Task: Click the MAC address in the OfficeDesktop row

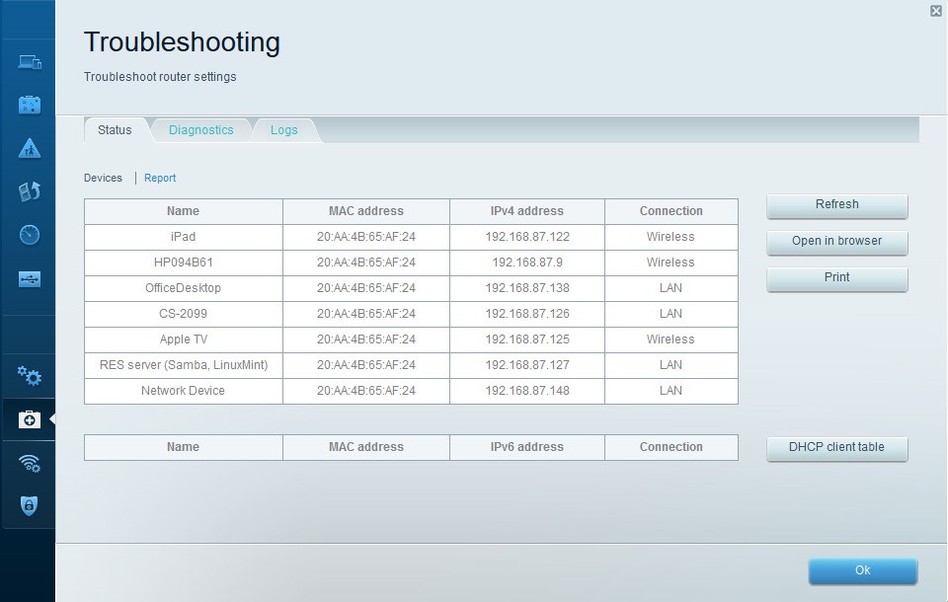Action: 366,288
